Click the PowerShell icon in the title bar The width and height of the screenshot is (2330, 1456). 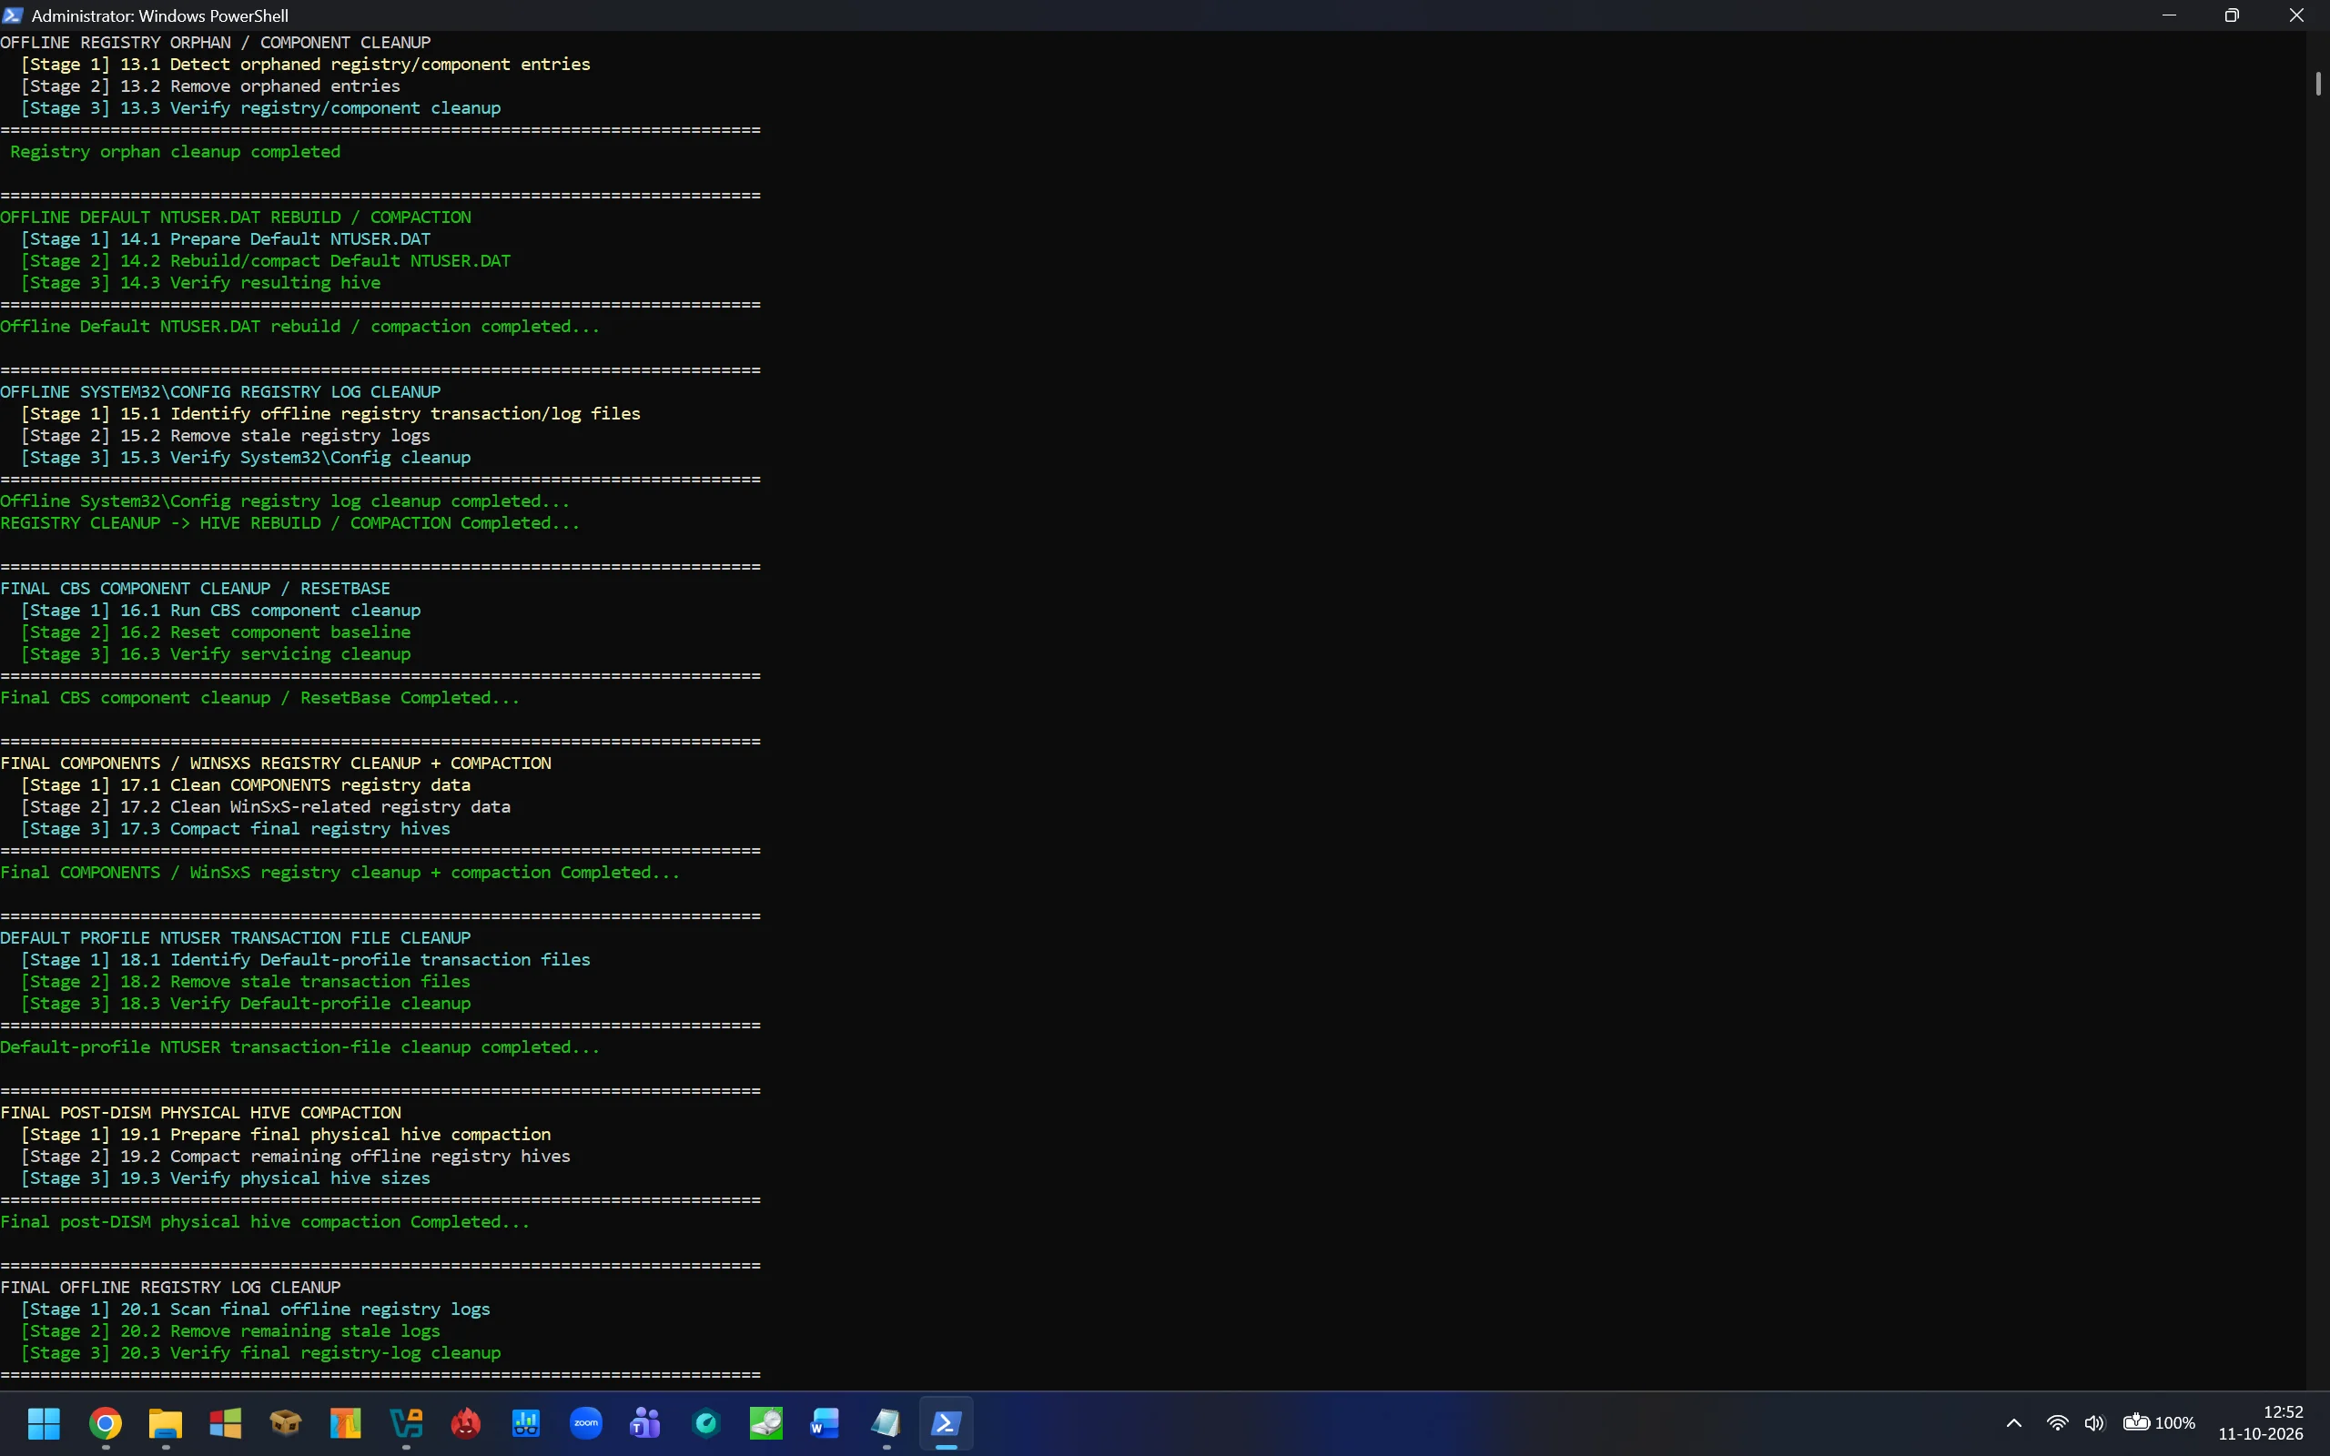(13, 15)
